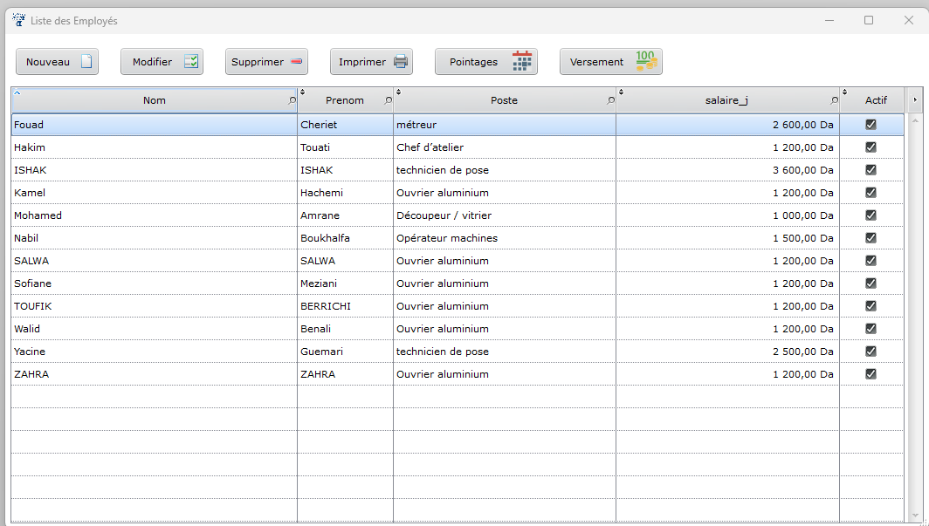Expand the table column menu arrow at far right

coord(915,100)
